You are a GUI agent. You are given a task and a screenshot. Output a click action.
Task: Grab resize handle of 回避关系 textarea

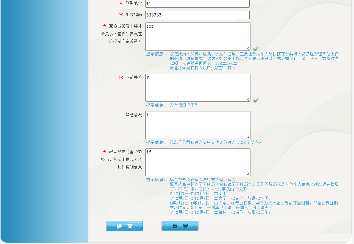(248, 99)
